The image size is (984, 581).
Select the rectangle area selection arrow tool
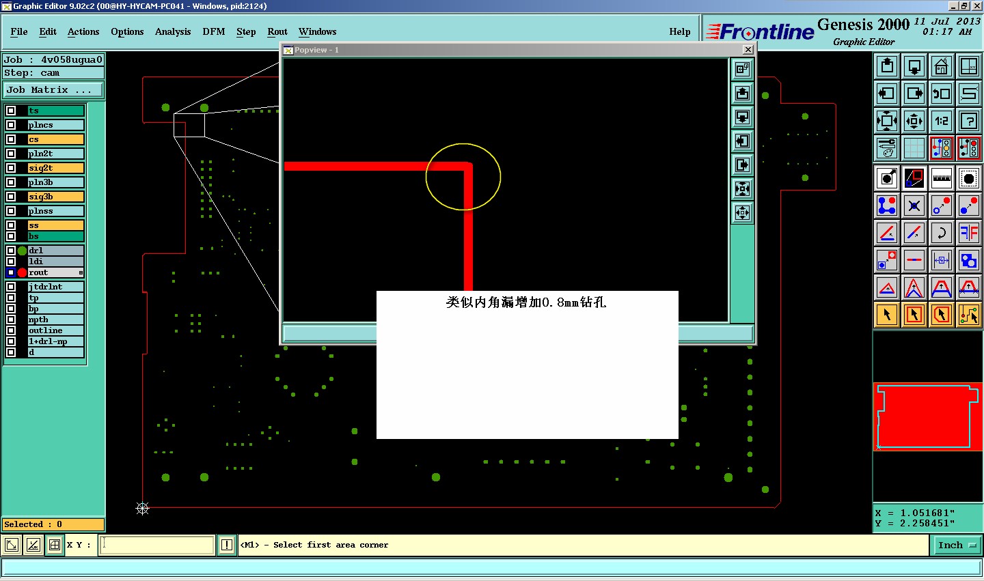tap(914, 315)
